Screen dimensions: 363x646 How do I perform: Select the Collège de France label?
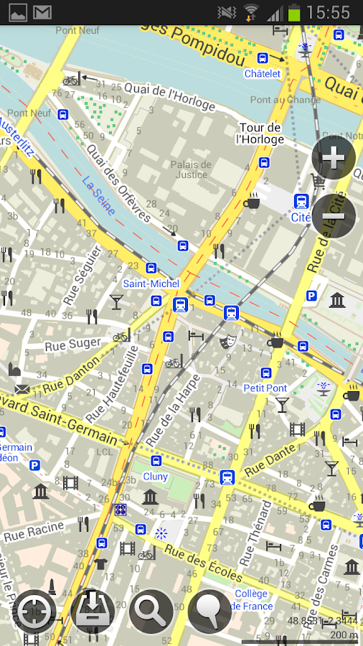coord(251,600)
